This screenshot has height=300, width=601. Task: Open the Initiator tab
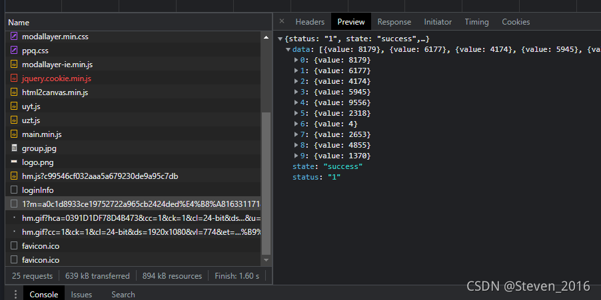(438, 22)
